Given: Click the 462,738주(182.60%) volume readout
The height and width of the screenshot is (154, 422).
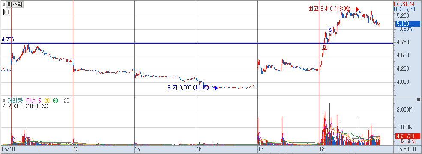Looking at the screenshot, I should (x=25, y=106).
